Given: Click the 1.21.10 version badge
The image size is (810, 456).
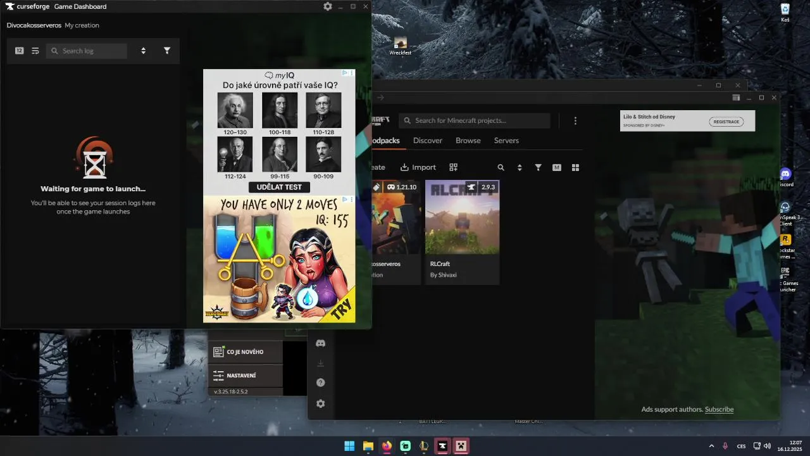Looking at the screenshot, I should 402,187.
